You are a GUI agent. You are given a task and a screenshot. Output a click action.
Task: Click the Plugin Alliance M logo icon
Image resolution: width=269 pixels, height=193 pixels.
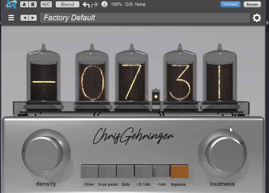(x=11, y=4)
